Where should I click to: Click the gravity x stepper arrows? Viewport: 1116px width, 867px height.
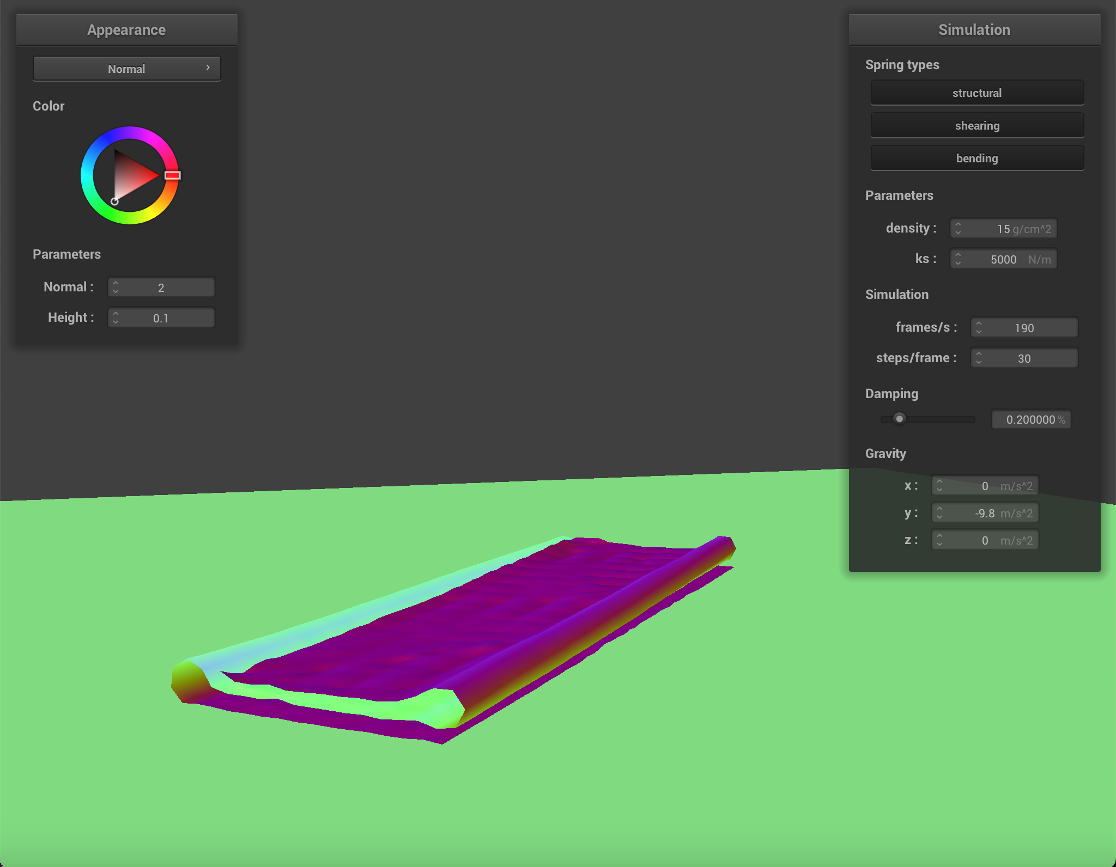click(x=939, y=486)
